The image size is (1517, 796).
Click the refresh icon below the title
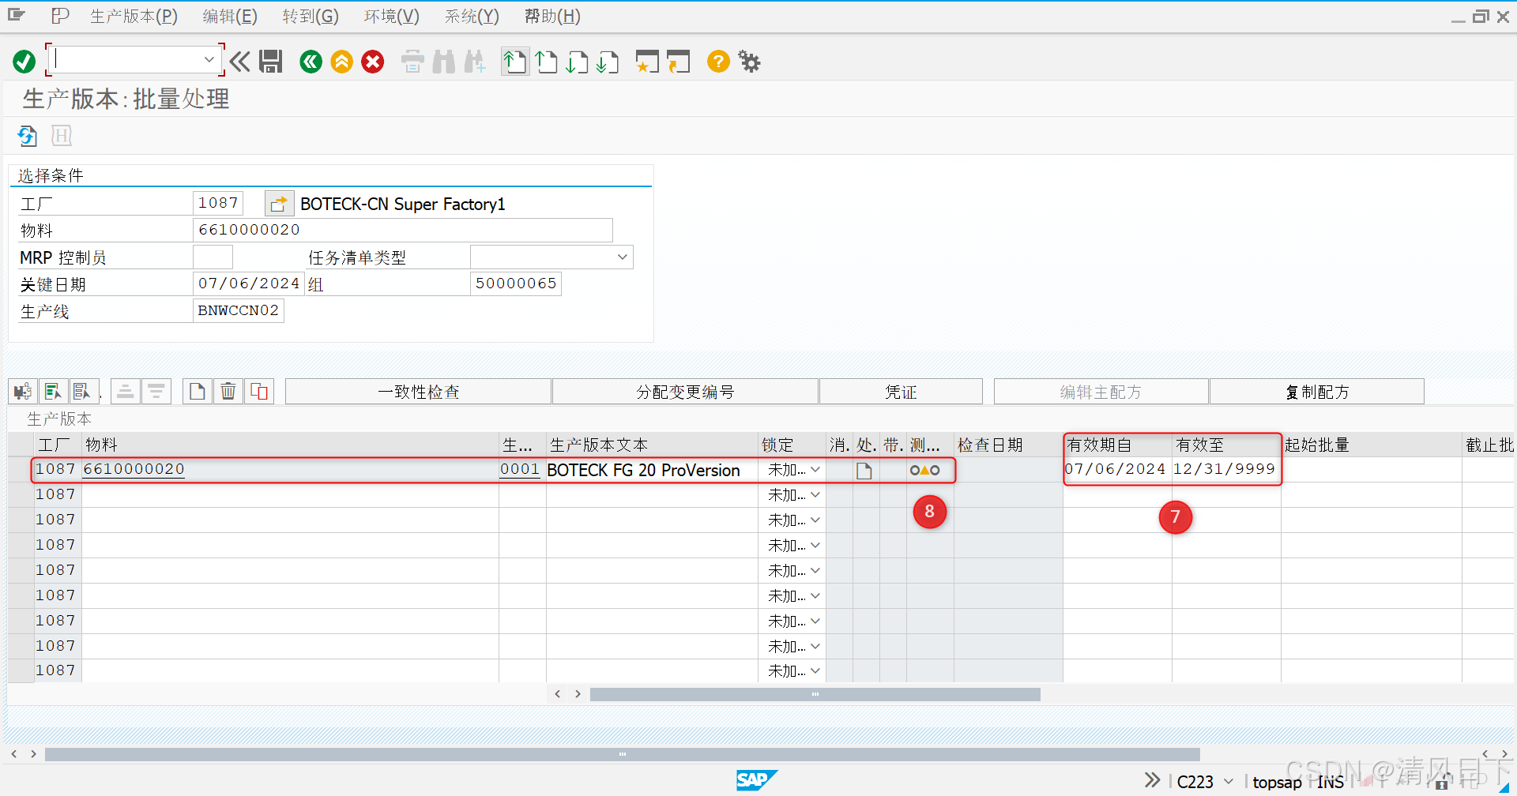click(x=28, y=136)
